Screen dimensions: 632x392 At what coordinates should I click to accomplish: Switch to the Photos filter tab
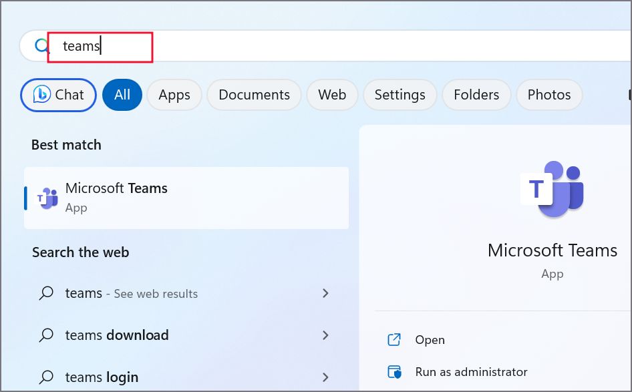click(549, 95)
